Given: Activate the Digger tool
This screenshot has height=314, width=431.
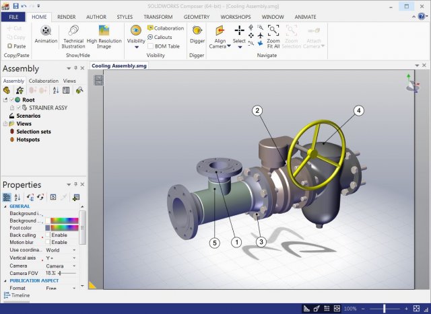Looking at the screenshot, I should point(197,34).
